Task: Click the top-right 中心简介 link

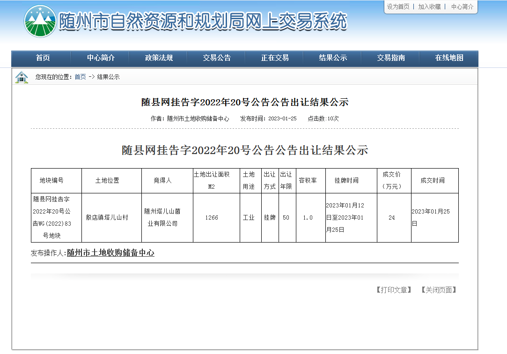Action: (462, 7)
